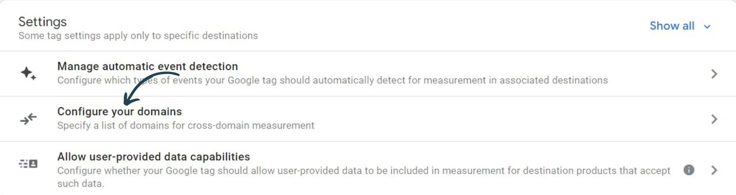Screen dimensions: 736x195
Task: Open Manage automatic event detection
Action: click(148, 67)
